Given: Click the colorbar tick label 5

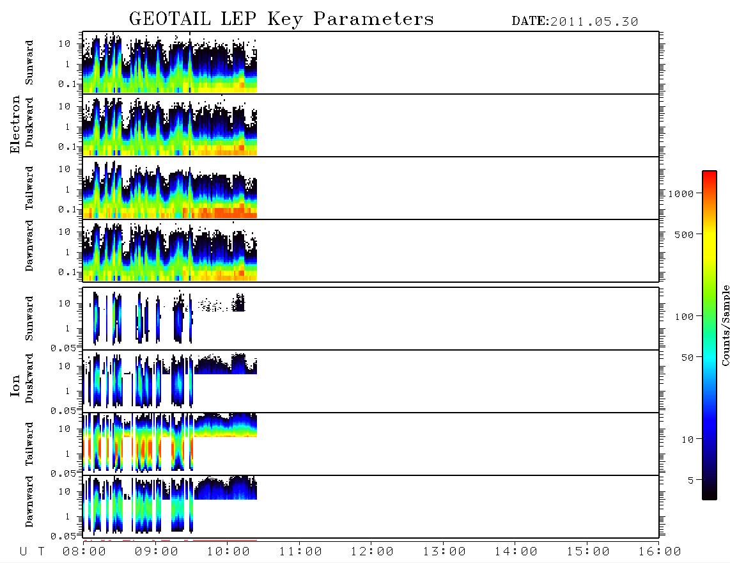Looking at the screenshot, I should pyautogui.click(x=690, y=480).
